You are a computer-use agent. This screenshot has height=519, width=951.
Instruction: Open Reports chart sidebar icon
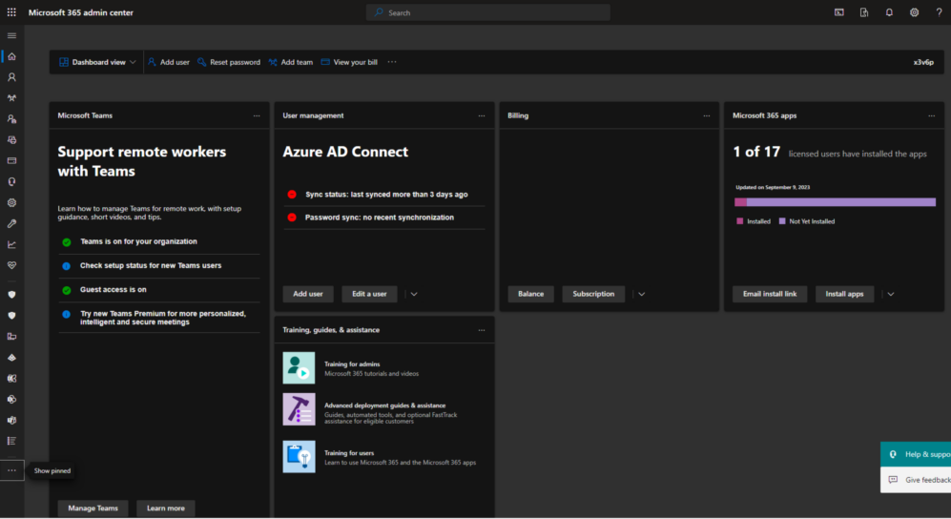(11, 245)
